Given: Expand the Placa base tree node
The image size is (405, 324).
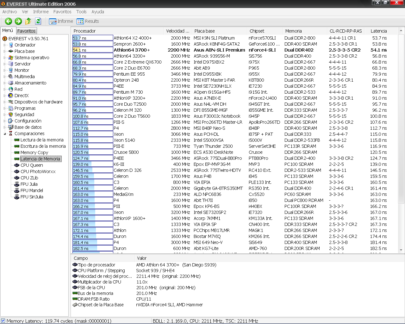Looking at the screenshot, I should point(5,51).
